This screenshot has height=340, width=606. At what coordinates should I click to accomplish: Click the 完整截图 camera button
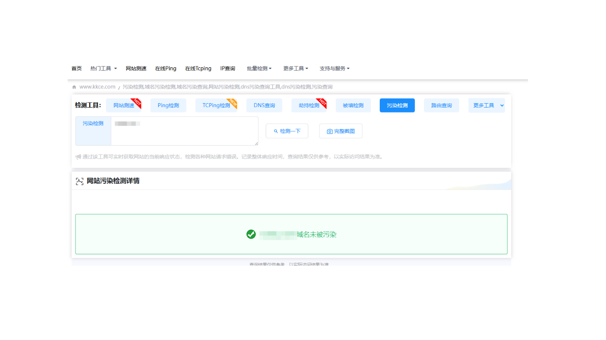pyautogui.click(x=341, y=131)
